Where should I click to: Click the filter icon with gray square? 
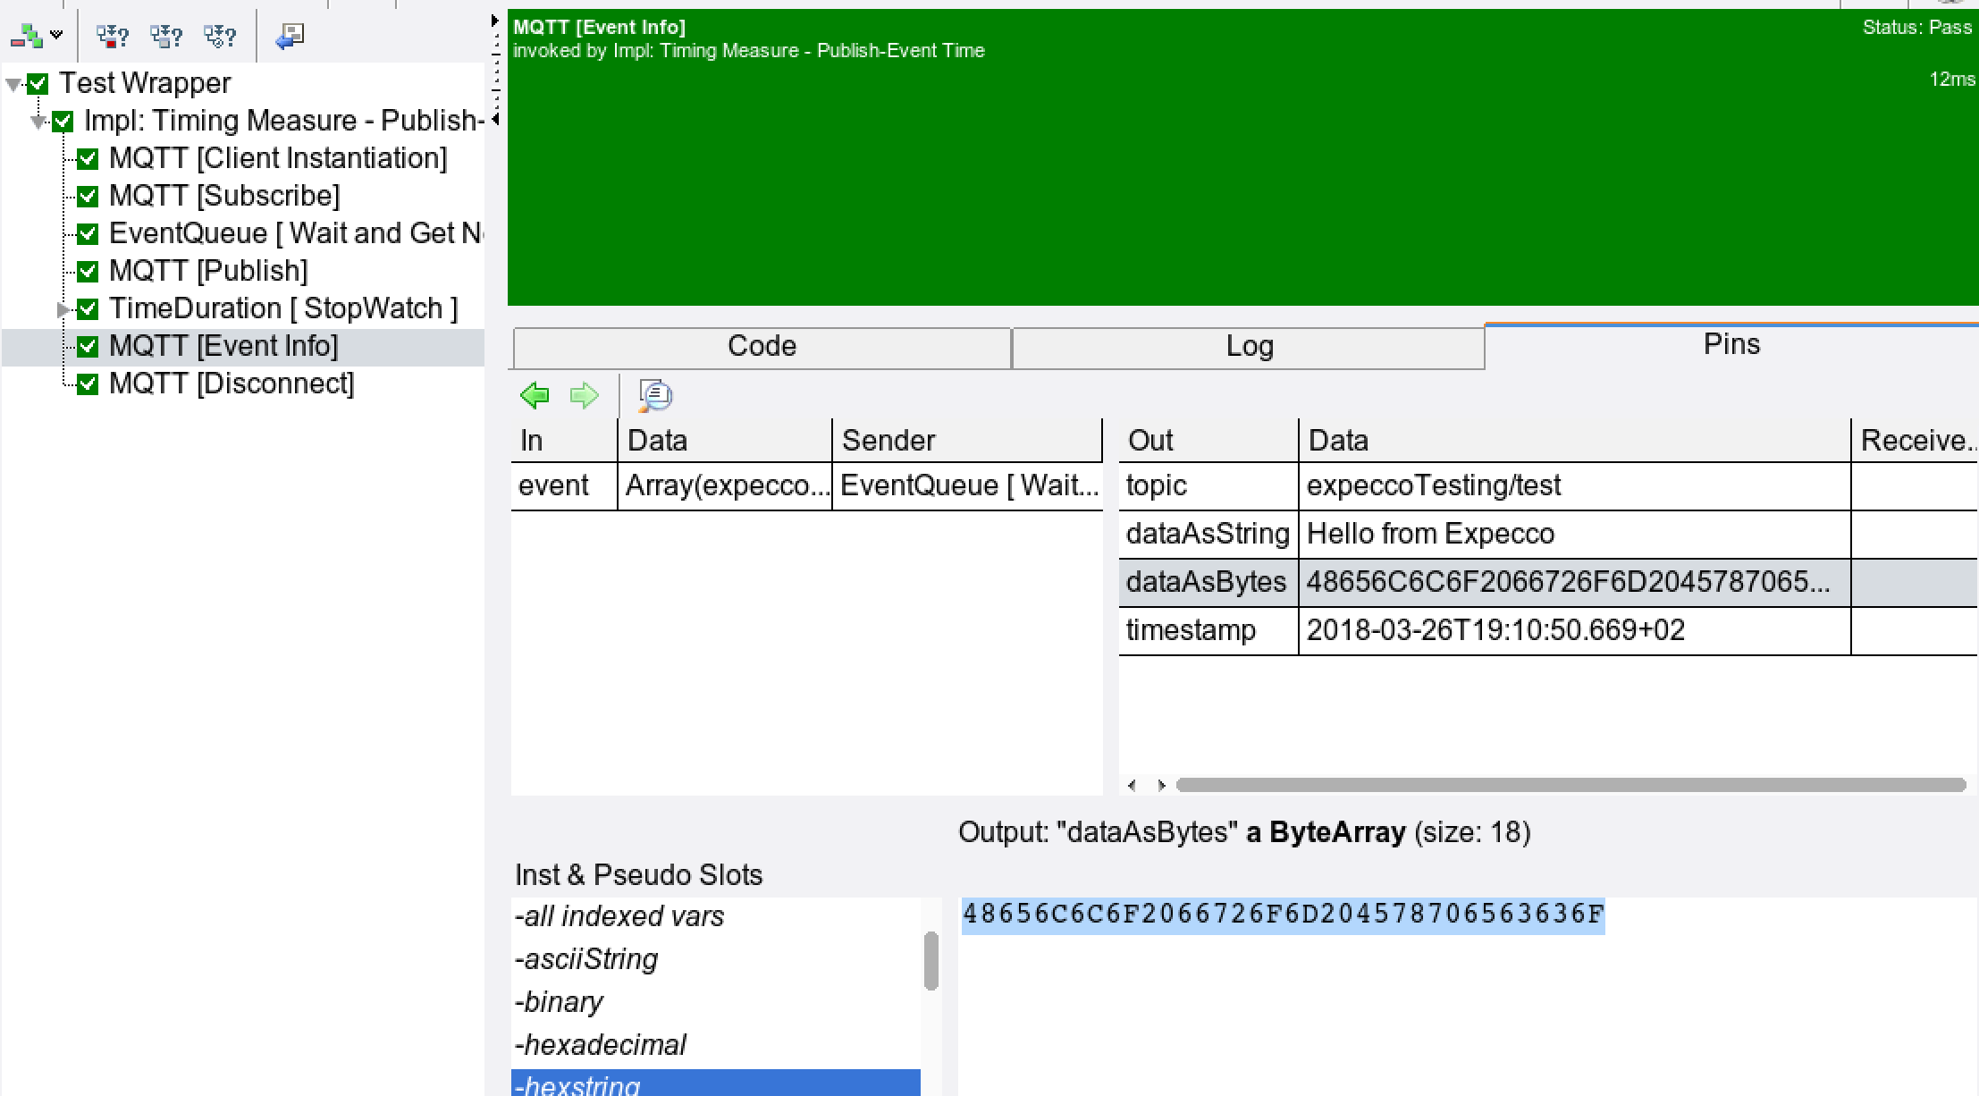[x=165, y=36]
